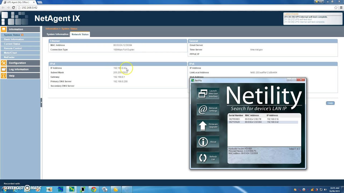
Task: Close the Netility window
Action: 301,80
